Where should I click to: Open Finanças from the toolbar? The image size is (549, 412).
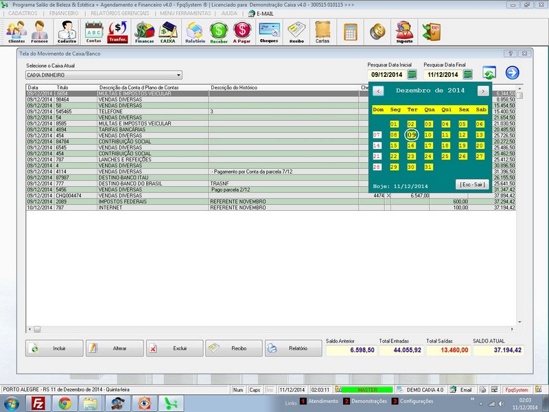pyautogui.click(x=144, y=32)
